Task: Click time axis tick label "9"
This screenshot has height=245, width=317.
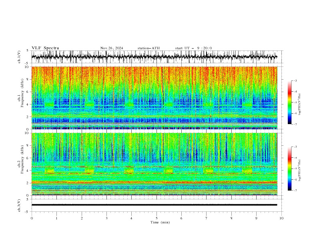Action: (256, 218)
